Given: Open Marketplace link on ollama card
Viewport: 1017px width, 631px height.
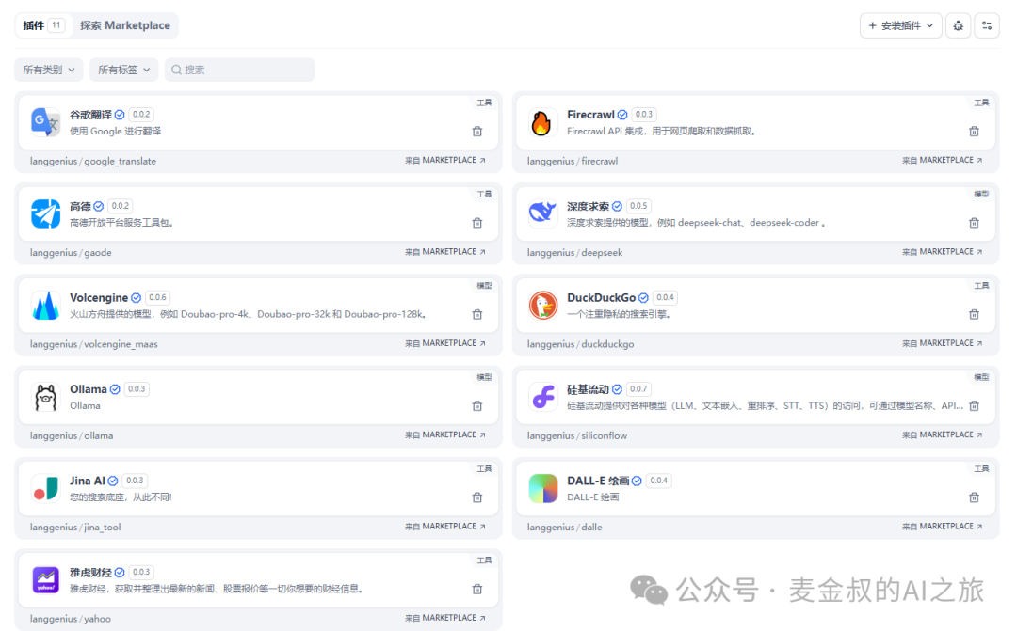Looking at the screenshot, I should click(x=444, y=434).
